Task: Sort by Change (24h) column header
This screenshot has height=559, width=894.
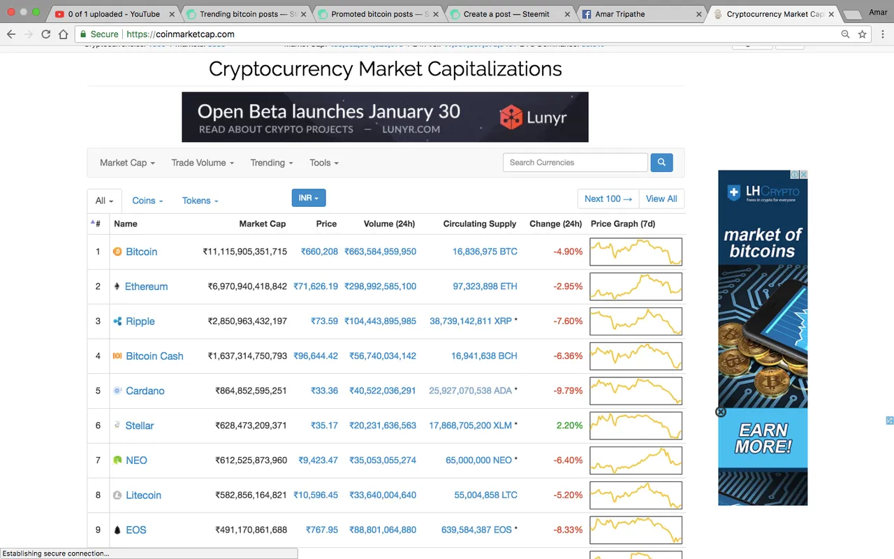Action: pos(556,224)
